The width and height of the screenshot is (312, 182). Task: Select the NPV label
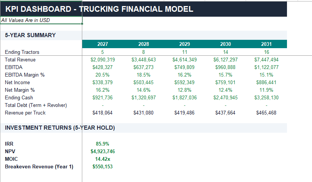click(x=10, y=151)
